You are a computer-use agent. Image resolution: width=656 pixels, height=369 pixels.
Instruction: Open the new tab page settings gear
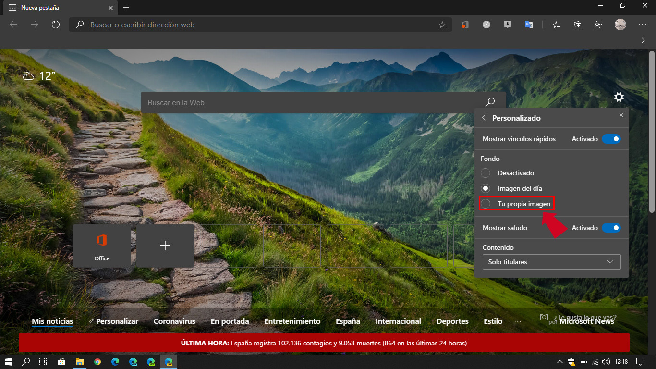coord(619,97)
